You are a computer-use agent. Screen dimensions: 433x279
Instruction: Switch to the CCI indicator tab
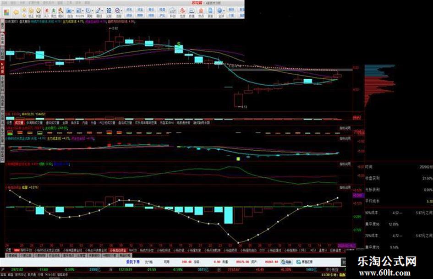point(262,250)
